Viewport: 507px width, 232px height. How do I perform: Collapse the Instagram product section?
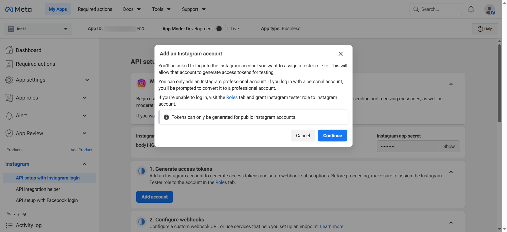(x=84, y=164)
